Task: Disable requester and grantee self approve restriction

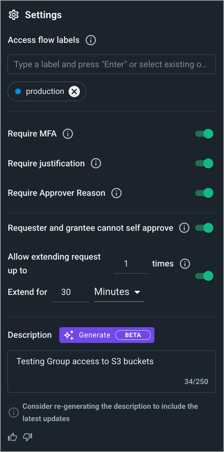Action: [x=204, y=228]
